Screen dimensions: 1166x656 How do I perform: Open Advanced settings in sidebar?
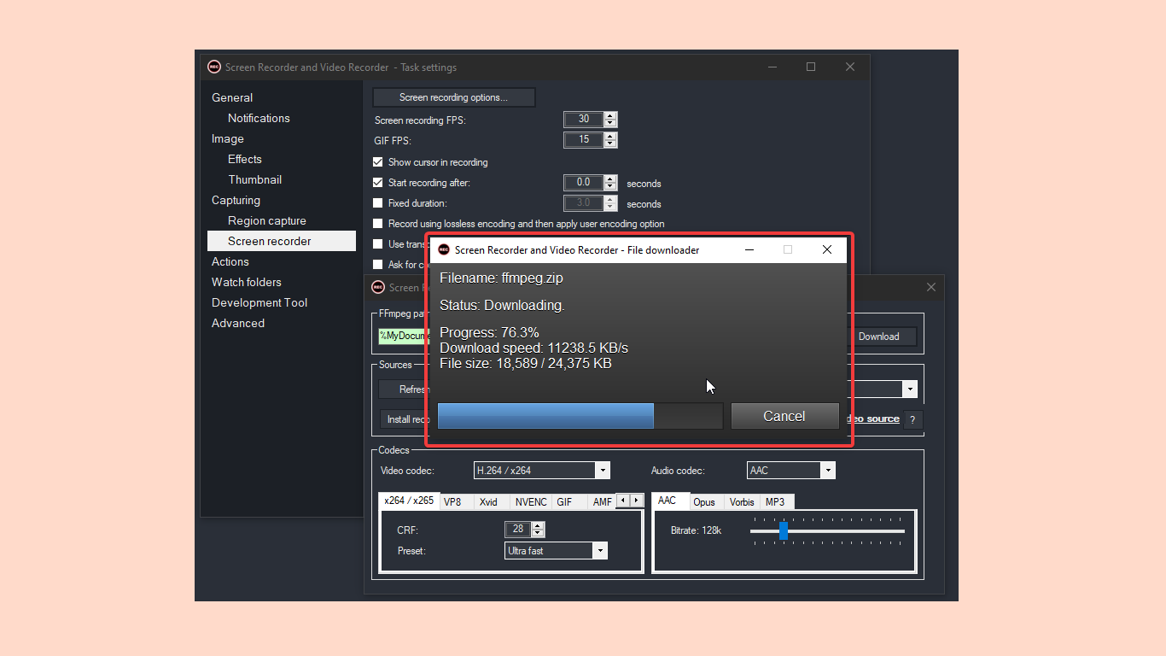(x=238, y=323)
